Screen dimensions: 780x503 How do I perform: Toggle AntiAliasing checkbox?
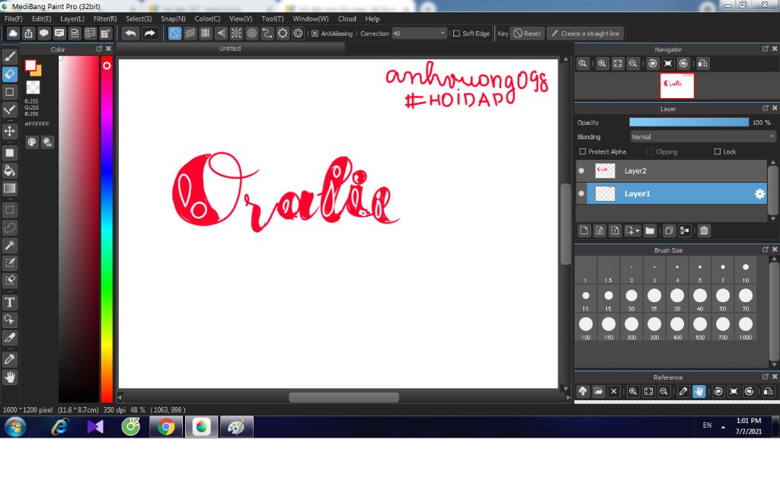[x=315, y=33]
